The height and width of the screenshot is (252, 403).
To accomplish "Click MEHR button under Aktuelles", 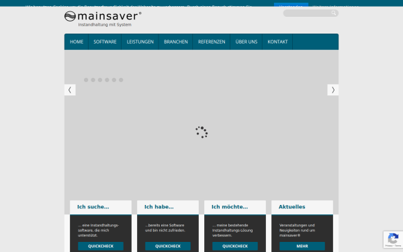I will (302, 246).
